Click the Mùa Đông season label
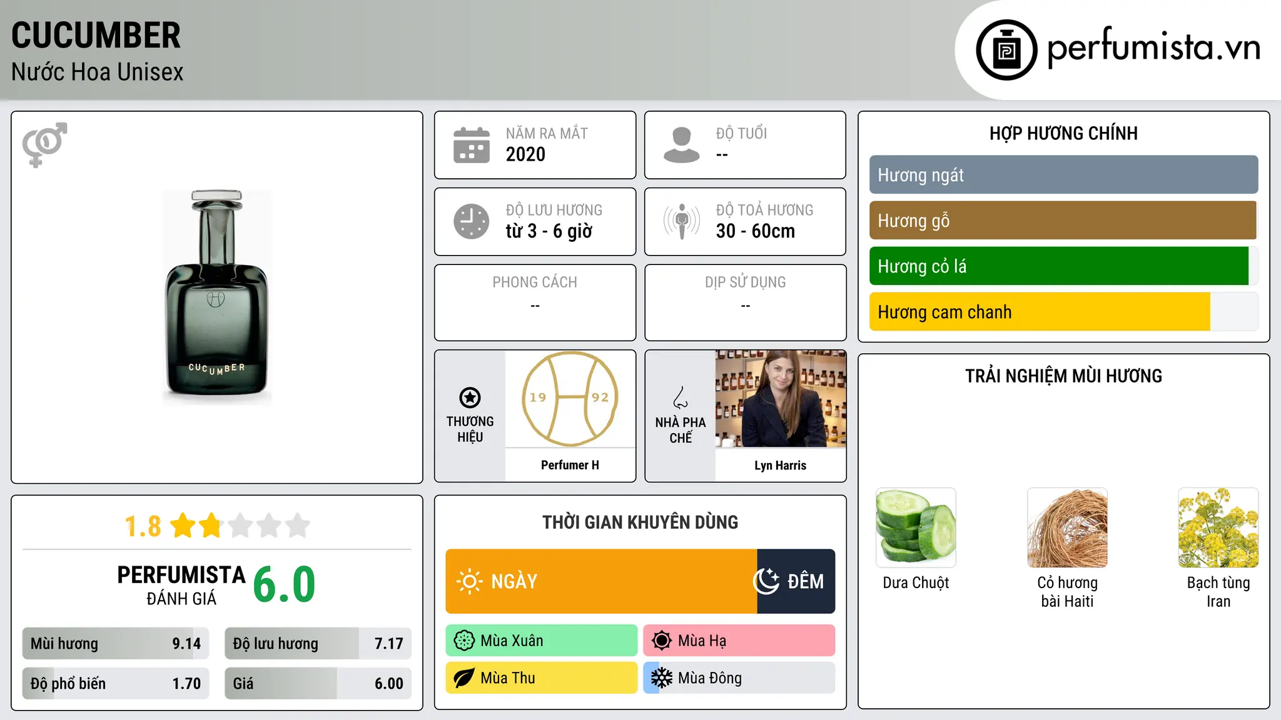Image resolution: width=1281 pixels, height=720 pixels. pyautogui.click(x=710, y=678)
